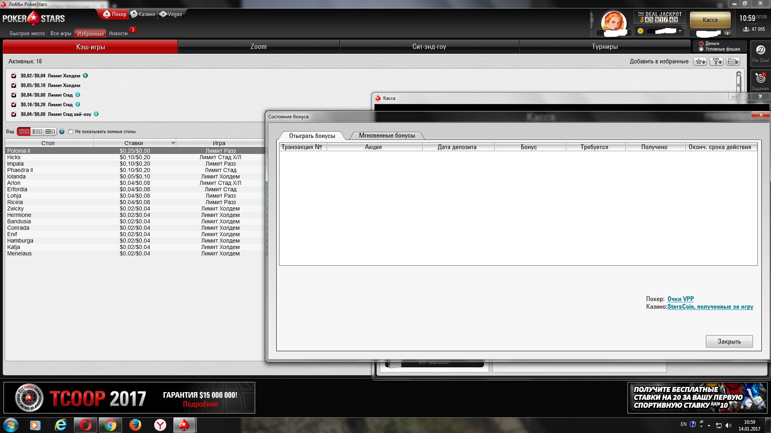Screen dimensions: 771x433
Task: Uncheck $0,04/$0,08 Лимит Стад хай-лоу filter
Action: [x=14, y=114]
